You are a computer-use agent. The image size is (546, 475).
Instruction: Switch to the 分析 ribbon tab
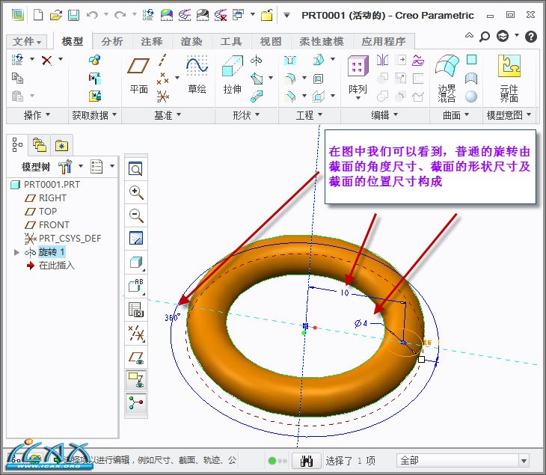coord(112,42)
